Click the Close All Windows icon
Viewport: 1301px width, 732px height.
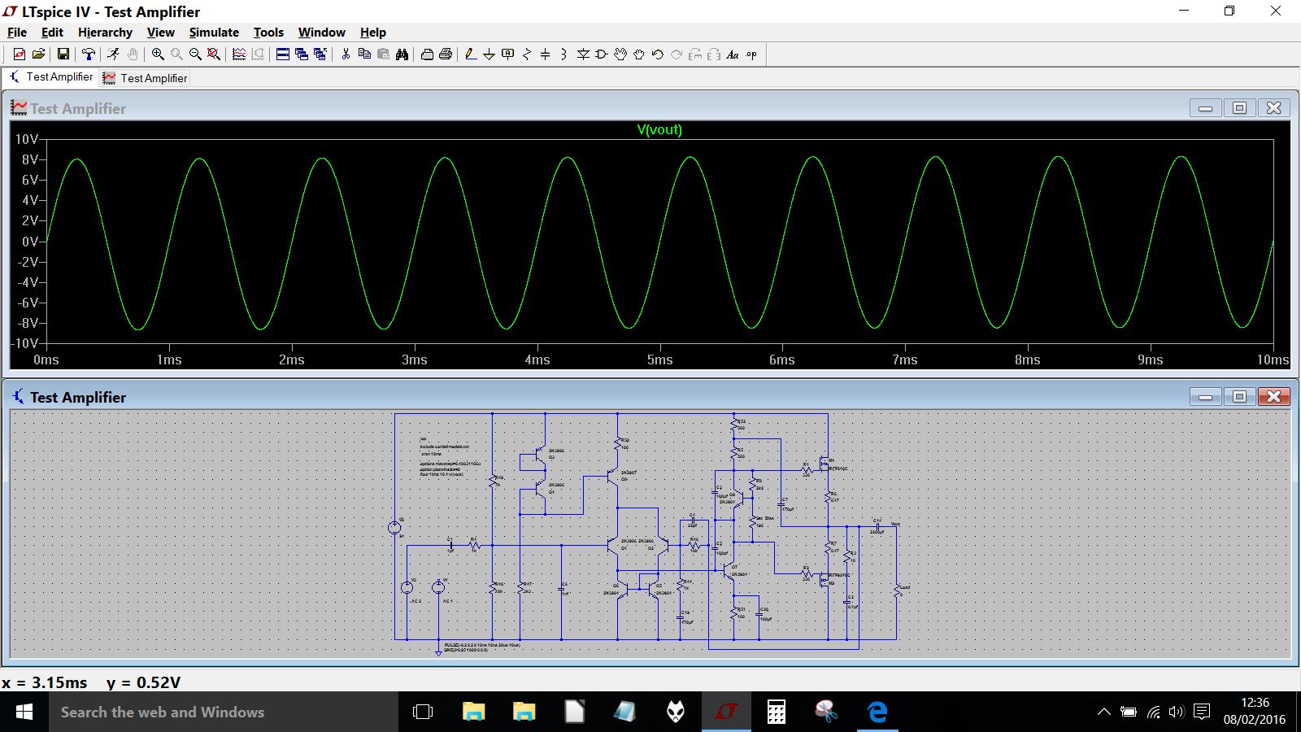click(x=320, y=54)
